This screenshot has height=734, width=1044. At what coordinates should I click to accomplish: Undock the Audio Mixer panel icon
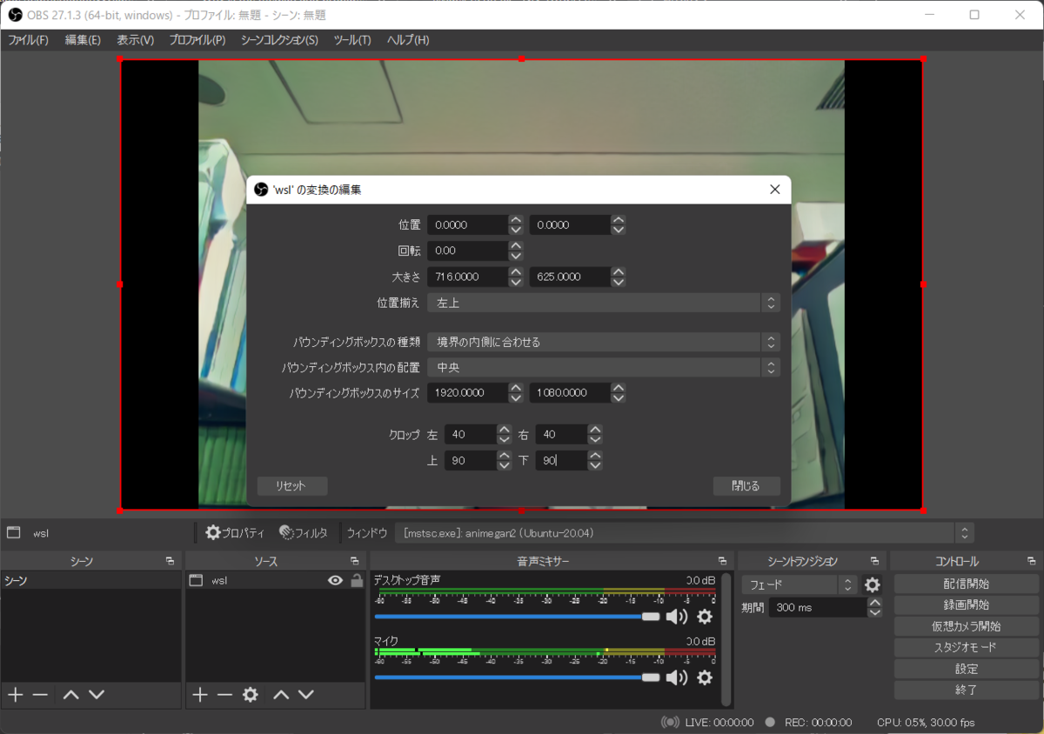[x=722, y=562]
